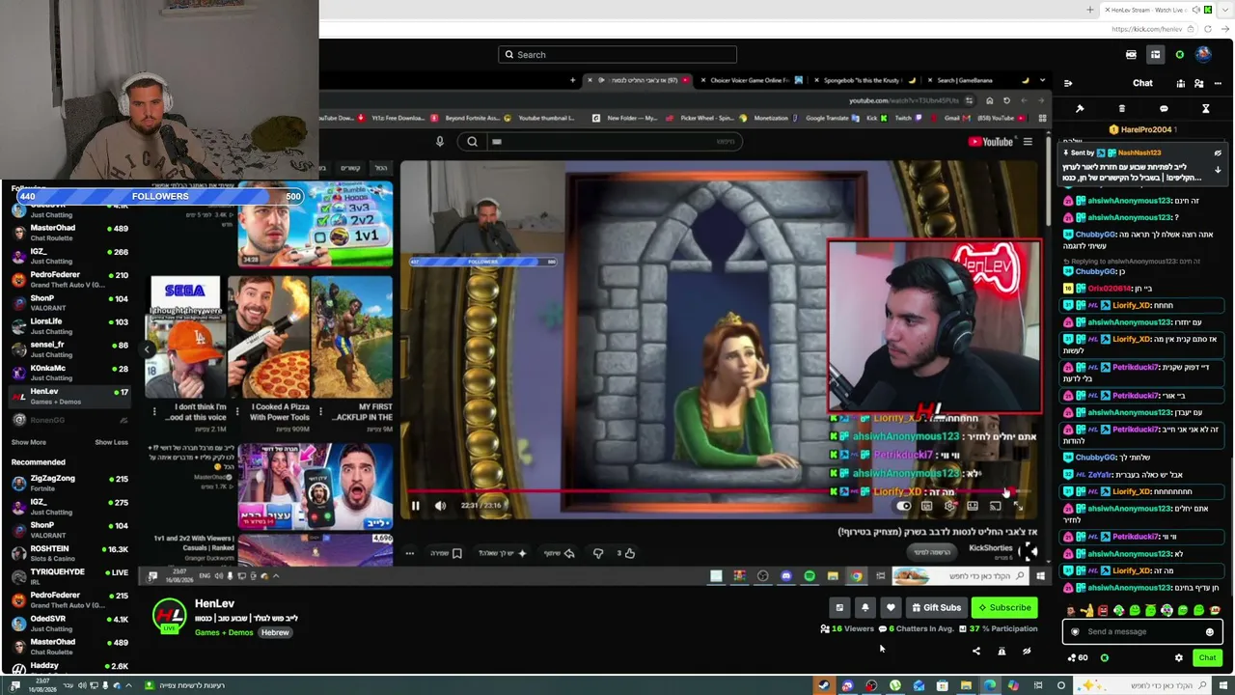
Task: Click the YouTube voice search microphone
Action: [x=439, y=142]
